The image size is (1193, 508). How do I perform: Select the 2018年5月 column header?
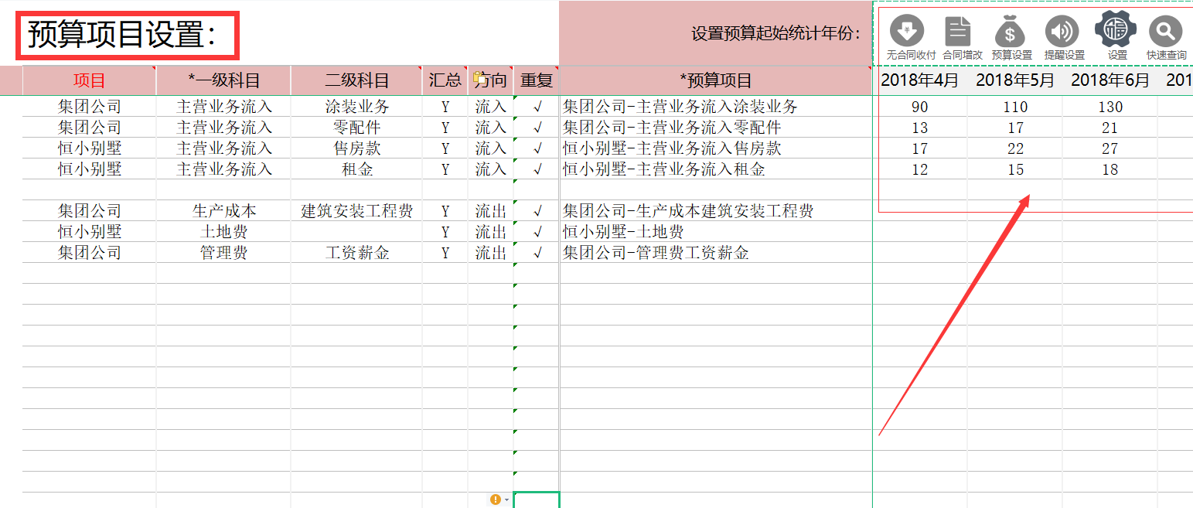pos(1014,80)
